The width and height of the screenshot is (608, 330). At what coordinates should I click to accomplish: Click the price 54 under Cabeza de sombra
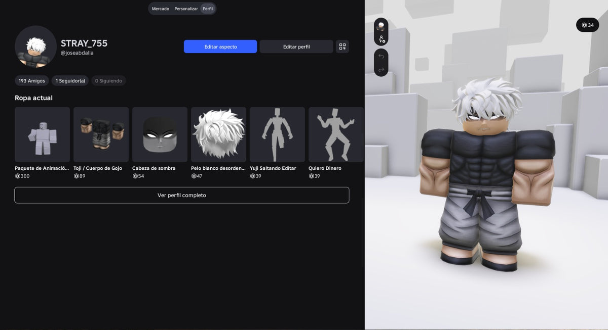(138, 176)
